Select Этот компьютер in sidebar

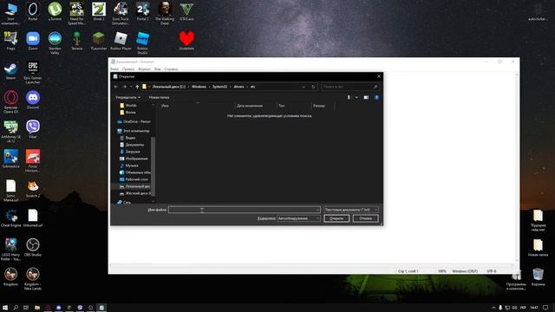133,131
